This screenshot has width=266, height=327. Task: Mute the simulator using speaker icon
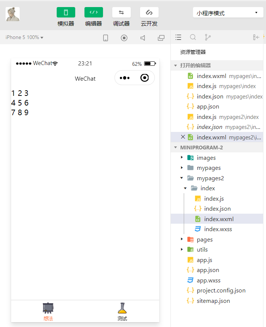[x=143, y=38]
